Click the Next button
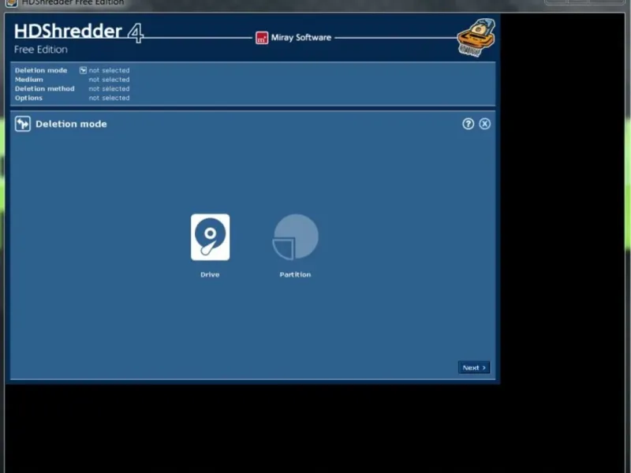The image size is (631, 473). coord(474,367)
